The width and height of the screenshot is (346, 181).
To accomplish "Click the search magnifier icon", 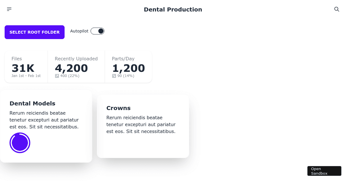I will pyautogui.click(x=336, y=9).
